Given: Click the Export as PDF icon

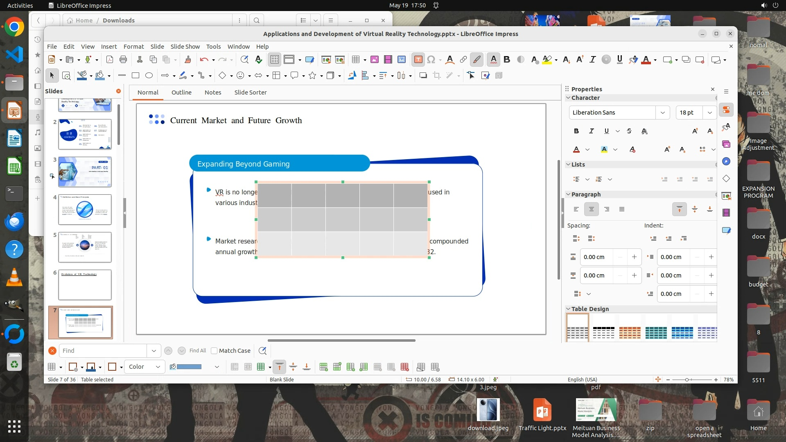Looking at the screenshot, I should point(110,60).
